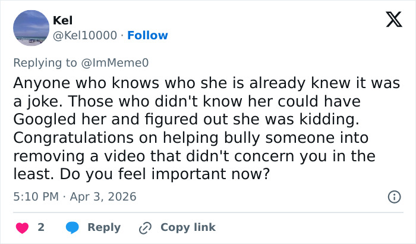Open the @Kel10000 handle link
Screen dimensions: 416x244
(x=86, y=35)
